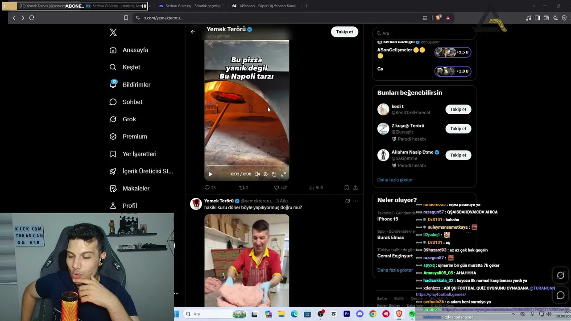Viewport: 571px width, 321px height.
Task: Open Discord from the taskbar
Action: point(360,314)
